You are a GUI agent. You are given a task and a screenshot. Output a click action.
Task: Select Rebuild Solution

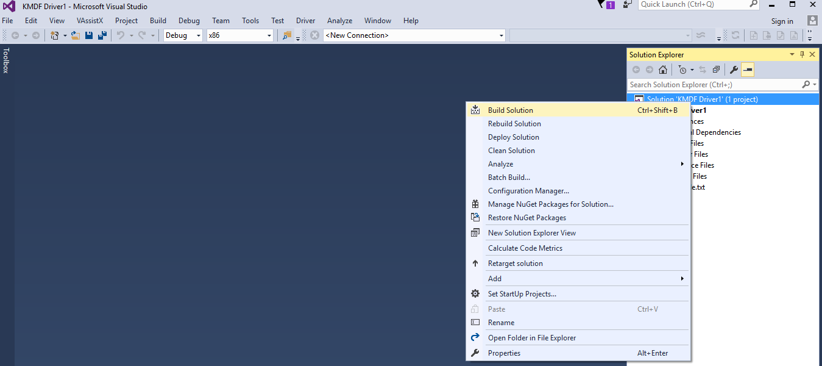pos(578,124)
